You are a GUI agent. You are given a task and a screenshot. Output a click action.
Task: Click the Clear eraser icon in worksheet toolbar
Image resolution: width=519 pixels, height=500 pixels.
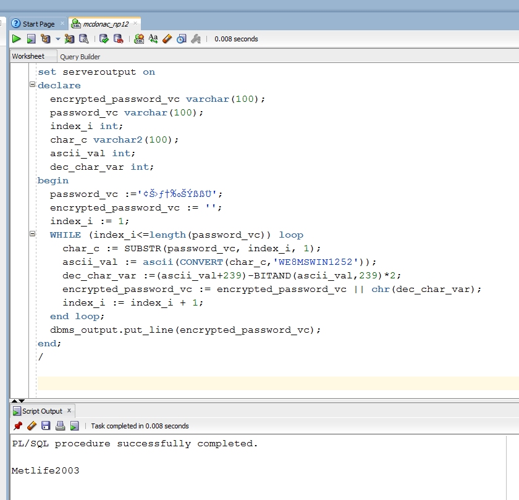[167, 39]
